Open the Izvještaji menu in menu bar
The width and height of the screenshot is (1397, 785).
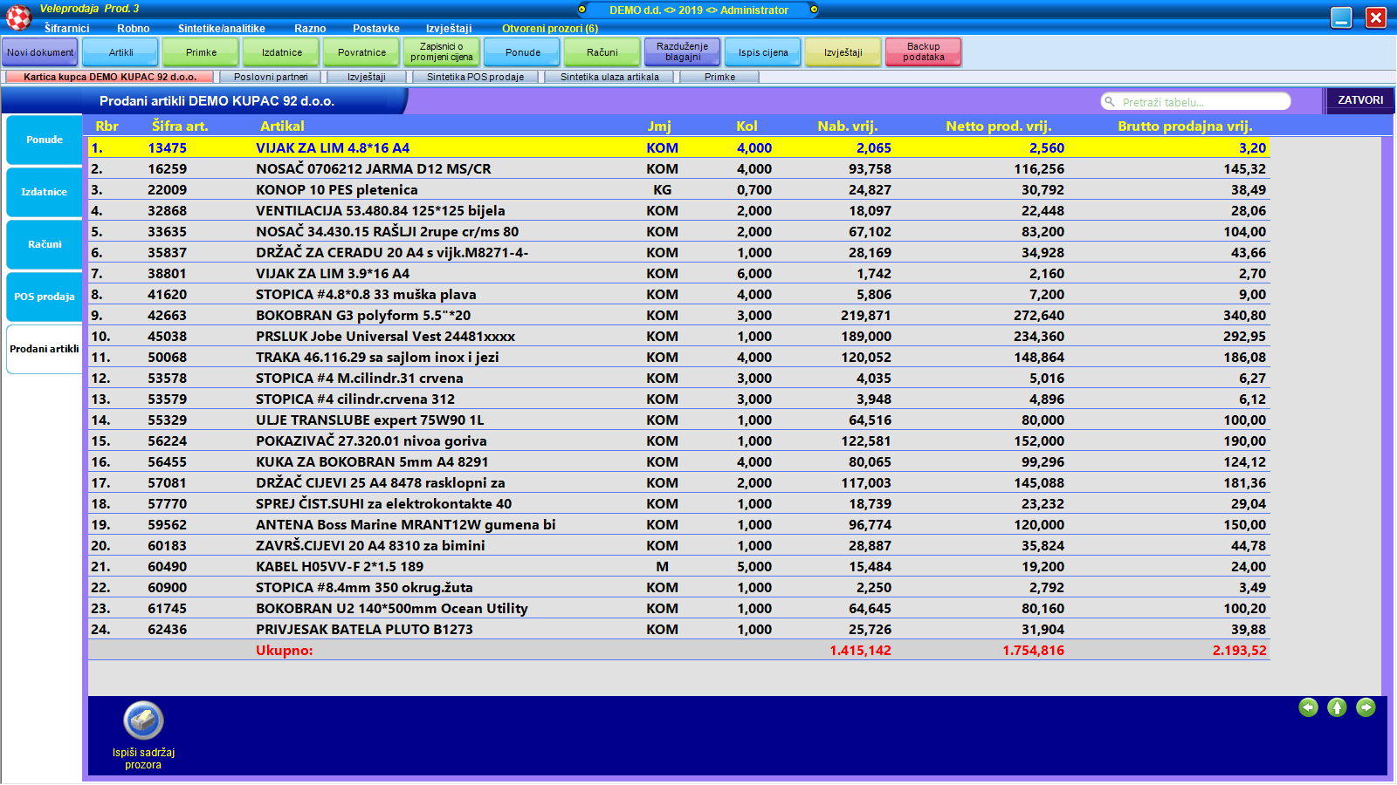click(x=449, y=28)
